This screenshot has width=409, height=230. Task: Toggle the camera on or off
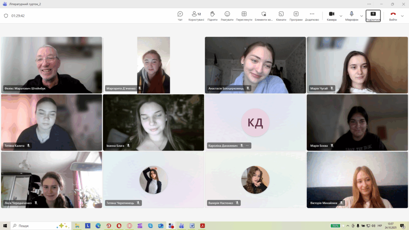point(332,16)
